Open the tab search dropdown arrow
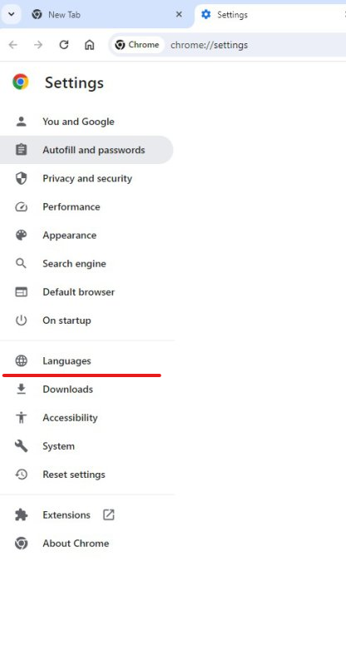346x666 pixels. [x=12, y=14]
